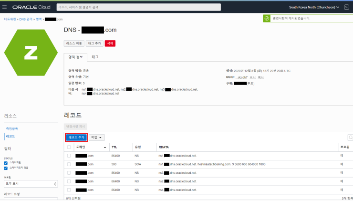This screenshot has width=353, height=201.
Task: Click the red 삭제 button
Action: click(x=110, y=43)
